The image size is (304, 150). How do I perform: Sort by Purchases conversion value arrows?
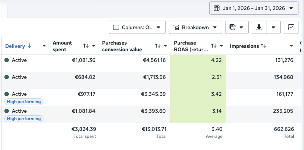tap(158, 46)
